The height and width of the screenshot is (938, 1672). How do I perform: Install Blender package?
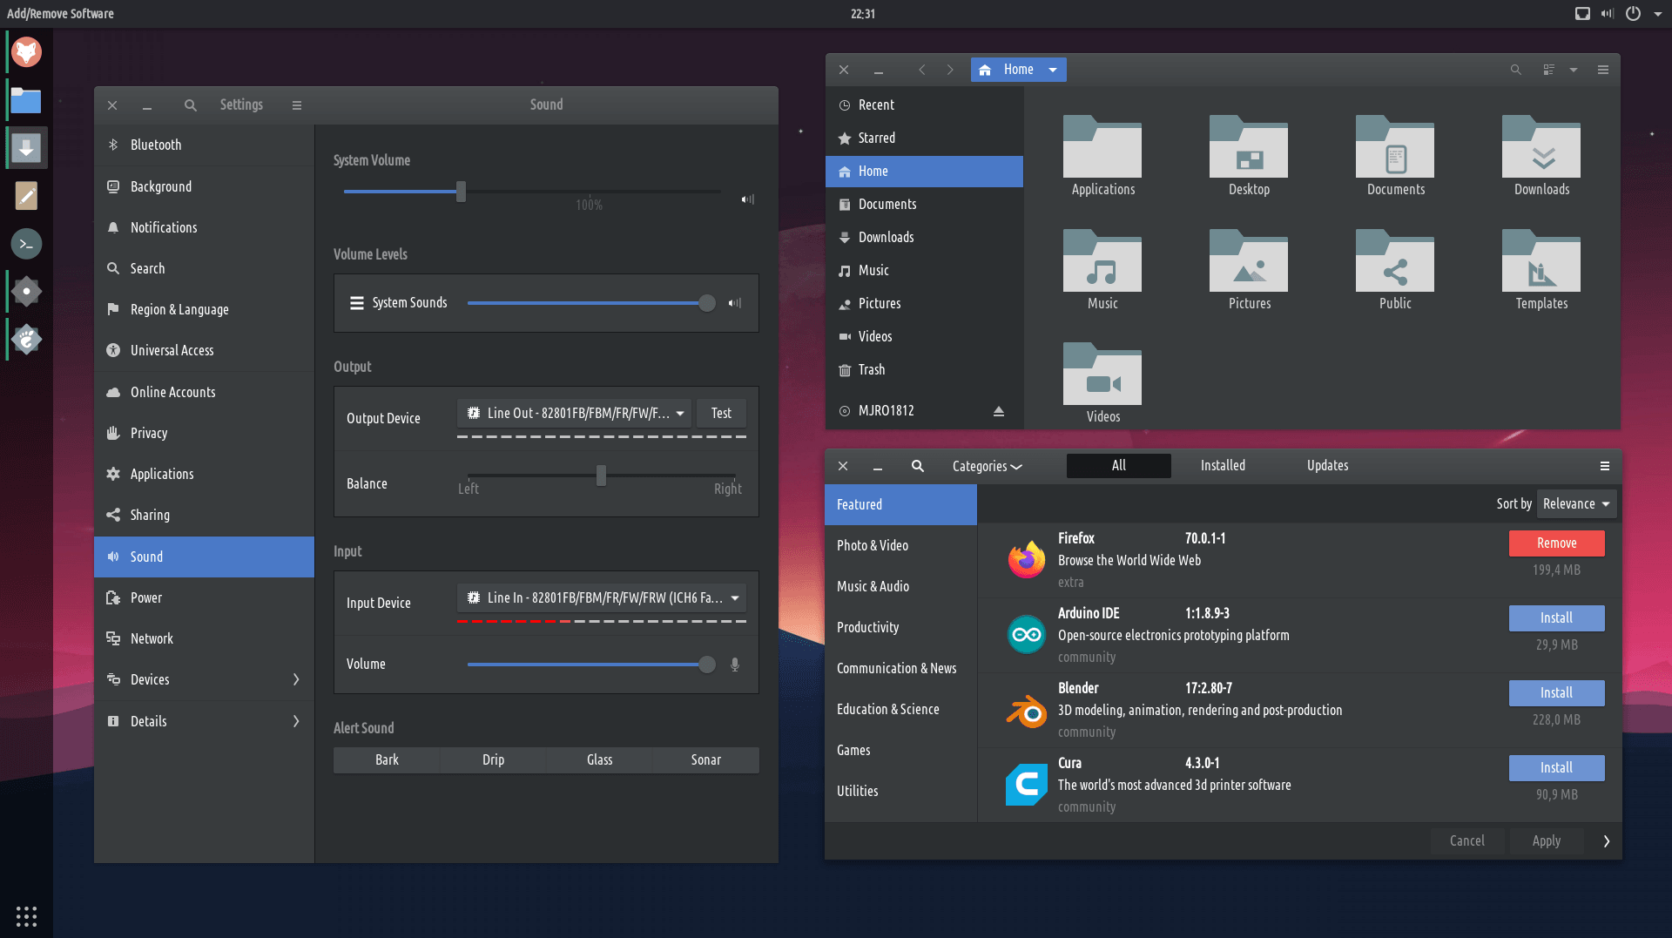tap(1556, 693)
